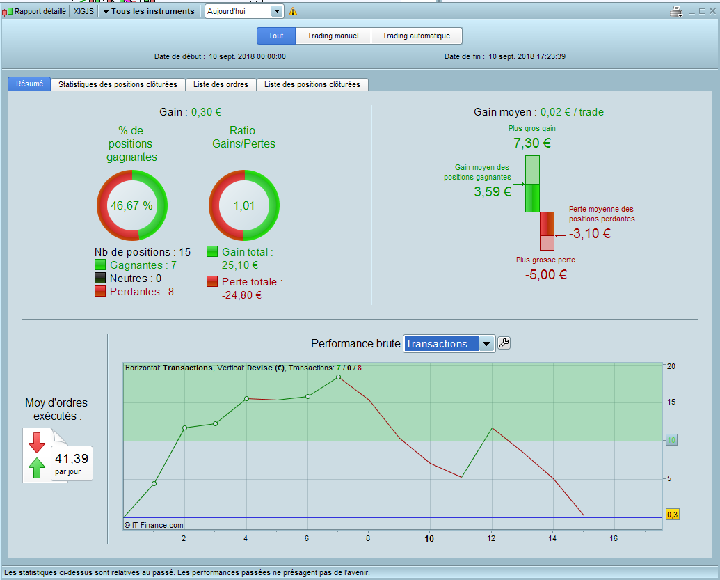
Task: Click the peak point at transaction 7
Action: click(x=338, y=377)
